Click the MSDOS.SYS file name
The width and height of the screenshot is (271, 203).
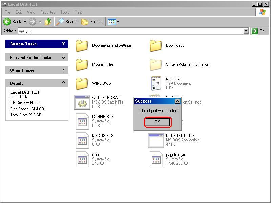click(103, 136)
